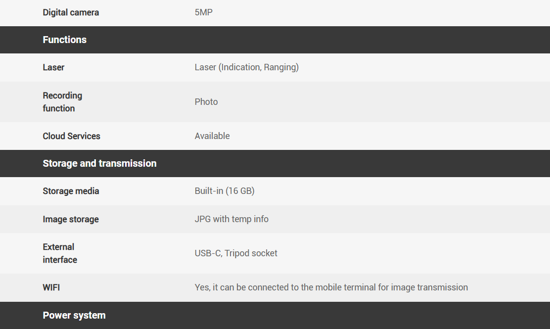Click the Storage media label
This screenshot has width=550, height=329.
[71, 191]
